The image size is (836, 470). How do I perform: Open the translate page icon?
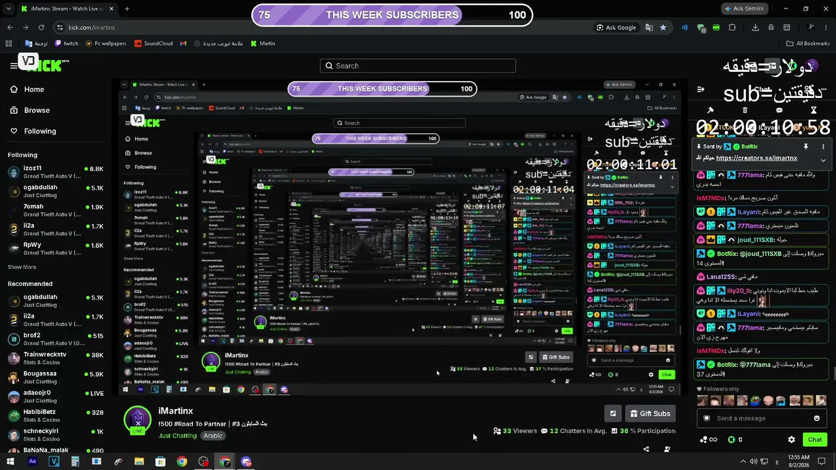point(649,27)
